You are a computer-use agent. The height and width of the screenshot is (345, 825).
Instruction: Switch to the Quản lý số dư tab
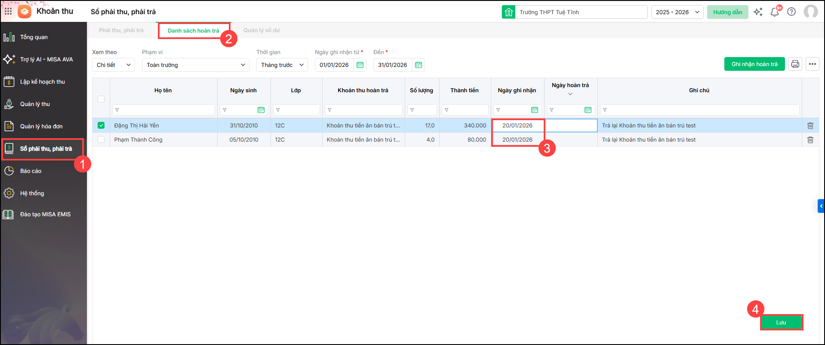[262, 30]
